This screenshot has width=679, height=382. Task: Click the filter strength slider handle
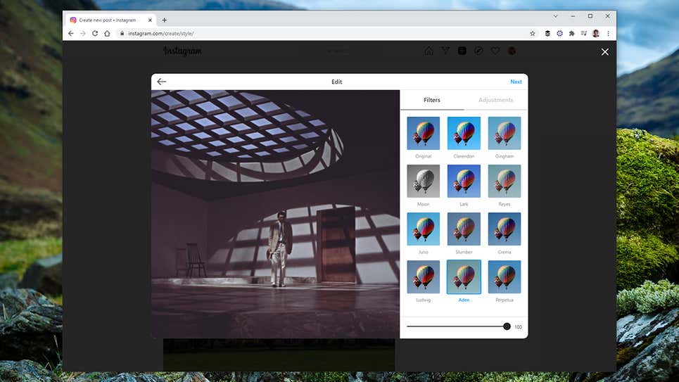click(x=507, y=326)
